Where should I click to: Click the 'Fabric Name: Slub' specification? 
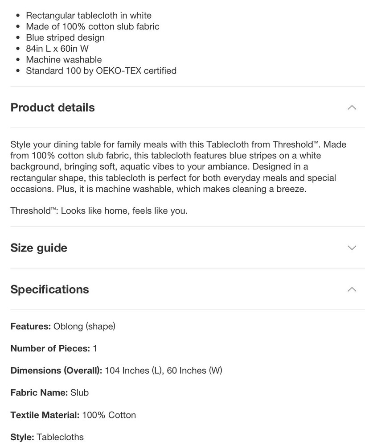coord(49,392)
